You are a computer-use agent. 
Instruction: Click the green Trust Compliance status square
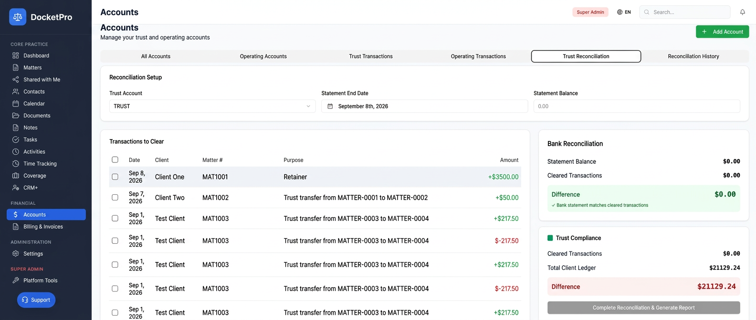click(x=550, y=238)
